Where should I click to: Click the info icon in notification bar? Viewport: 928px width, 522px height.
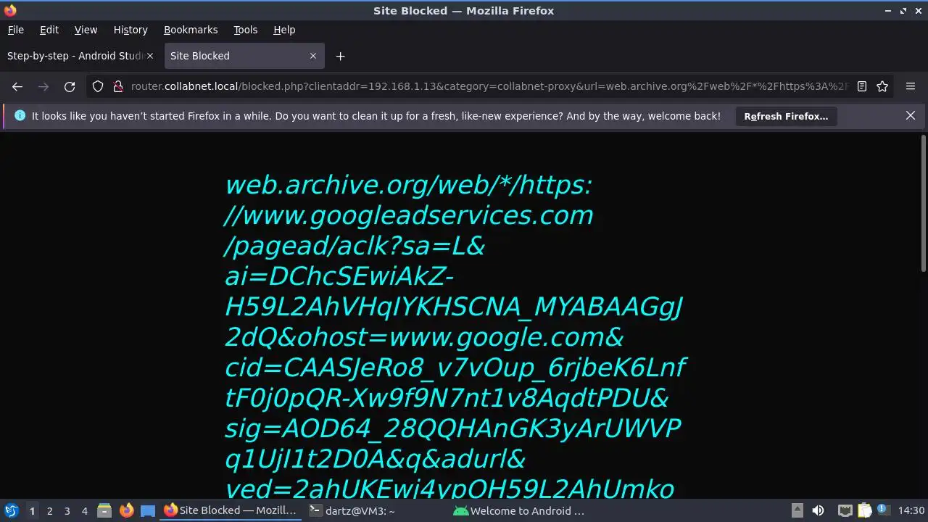point(20,116)
